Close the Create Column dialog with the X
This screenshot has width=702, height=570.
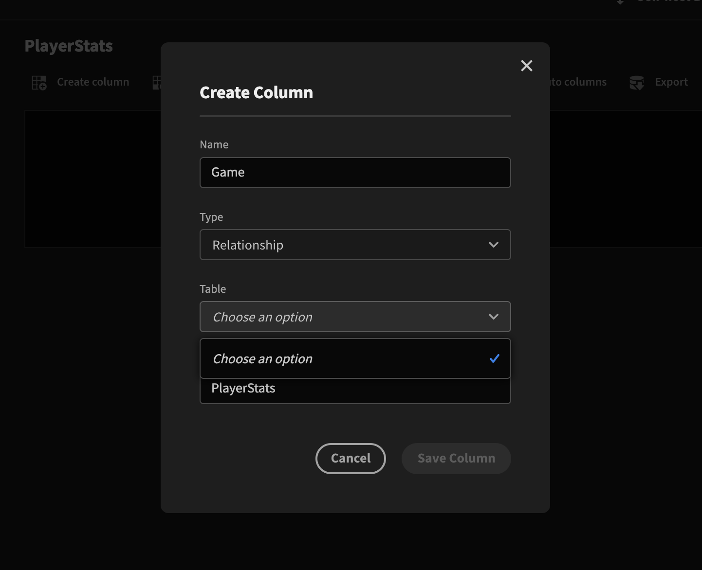point(526,66)
